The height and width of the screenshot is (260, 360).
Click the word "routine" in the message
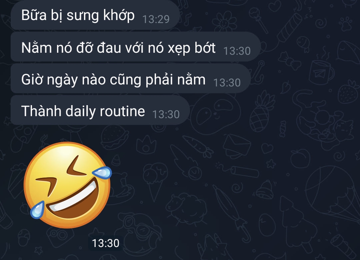[x=122, y=111]
